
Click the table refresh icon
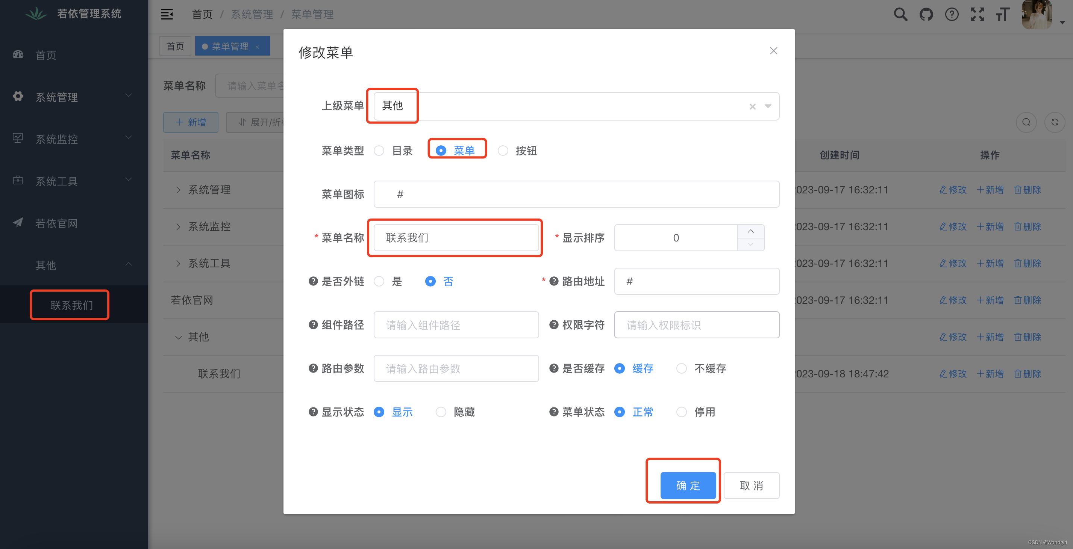tap(1054, 122)
